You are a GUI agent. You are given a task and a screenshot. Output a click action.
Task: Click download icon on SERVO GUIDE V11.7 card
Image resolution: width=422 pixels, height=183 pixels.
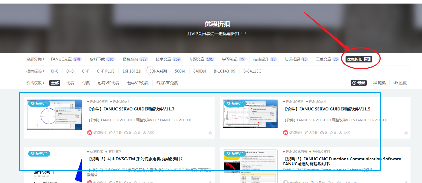coord(210,133)
